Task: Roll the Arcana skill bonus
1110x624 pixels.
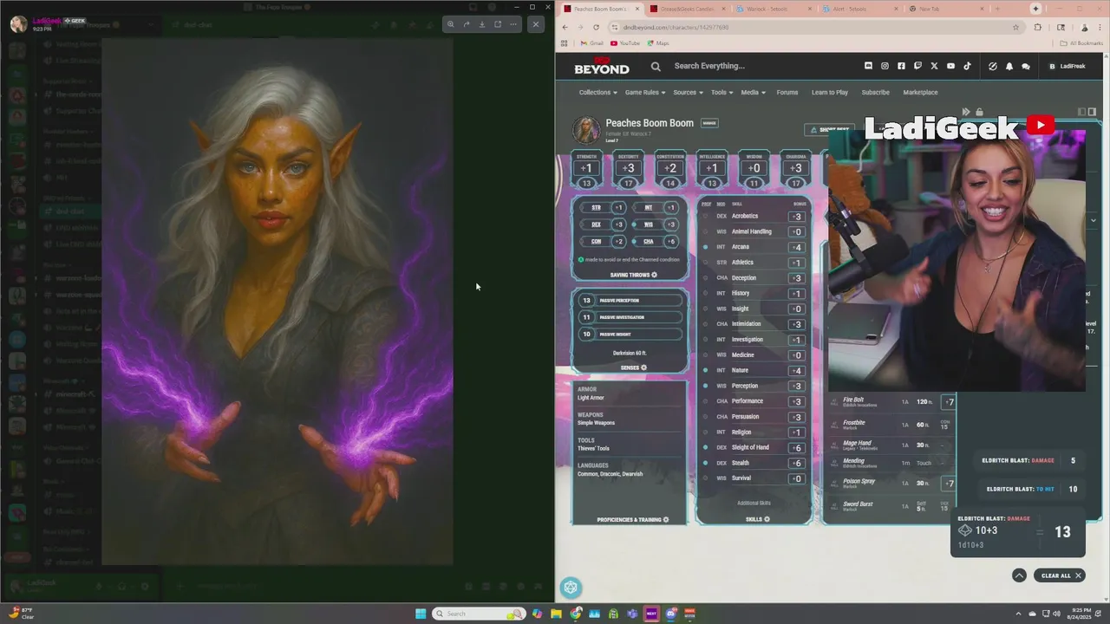Action: 797,247
